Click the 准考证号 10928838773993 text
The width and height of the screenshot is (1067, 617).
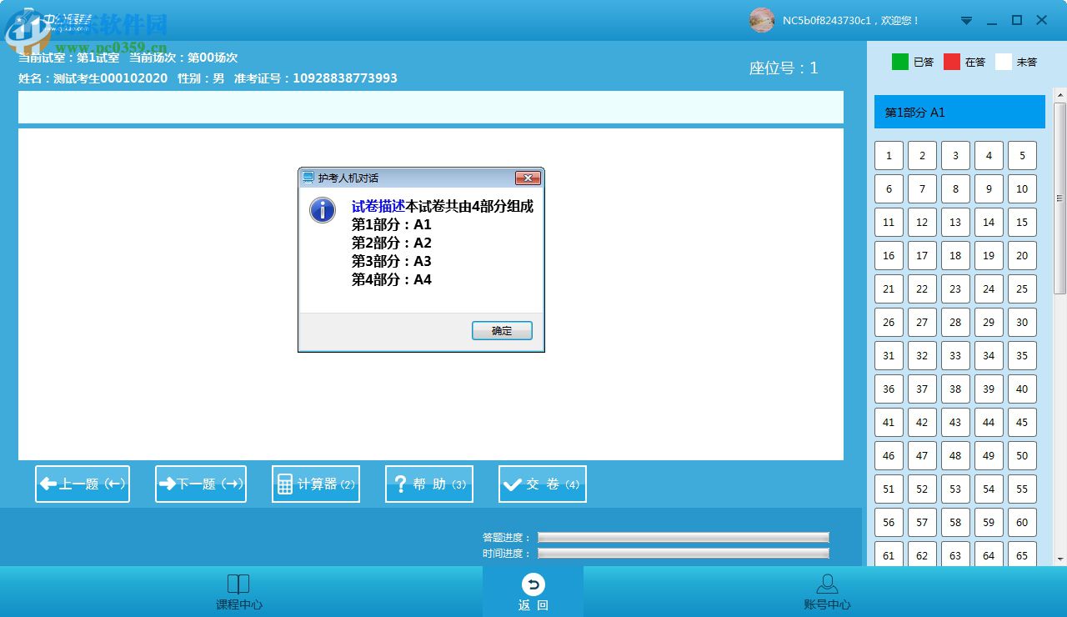(316, 78)
